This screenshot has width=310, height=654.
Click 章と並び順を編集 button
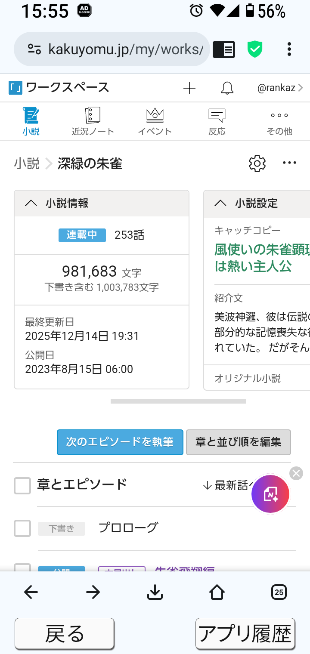[239, 442]
